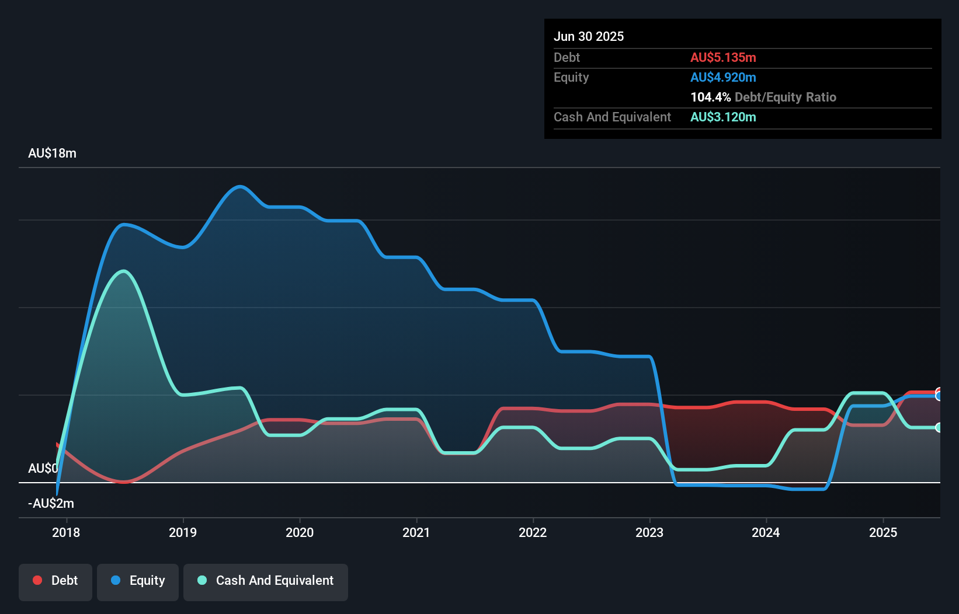The width and height of the screenshot is (959, 614).
Task: Toggle the Cash And Equivalent legend button
Action: coord(266,582)
